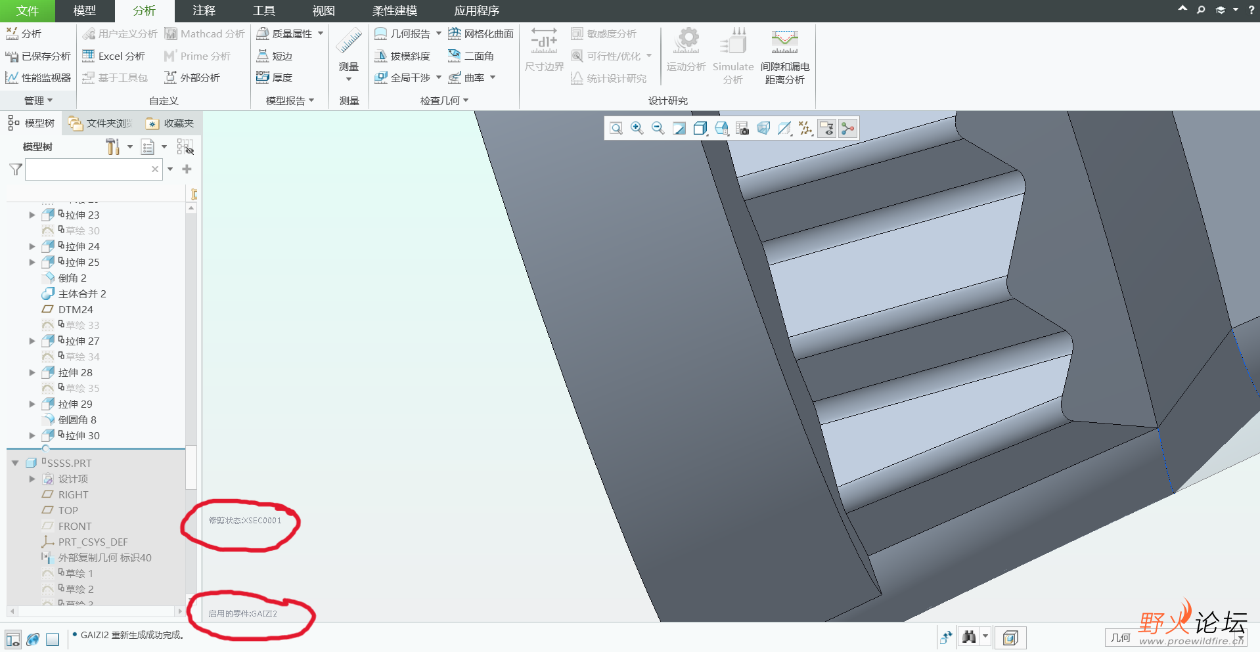Expand the 拉伸 24 tree node
This screenshot has width=1260, height=652.
(x=32, y=246)
